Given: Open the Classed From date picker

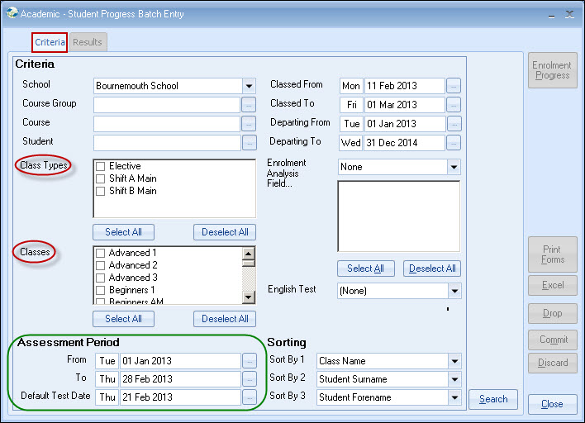Looking at the screenshot, I should point(454,86).
